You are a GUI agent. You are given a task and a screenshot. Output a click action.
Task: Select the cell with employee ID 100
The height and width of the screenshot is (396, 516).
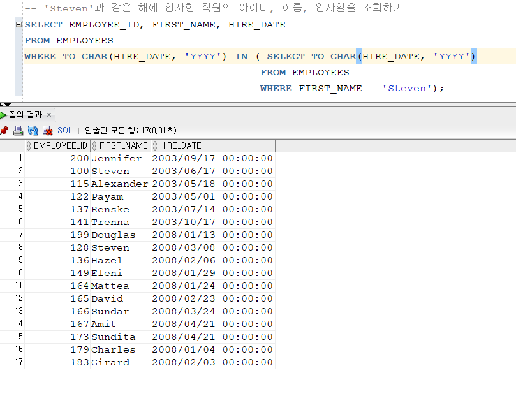pos(57,172)
